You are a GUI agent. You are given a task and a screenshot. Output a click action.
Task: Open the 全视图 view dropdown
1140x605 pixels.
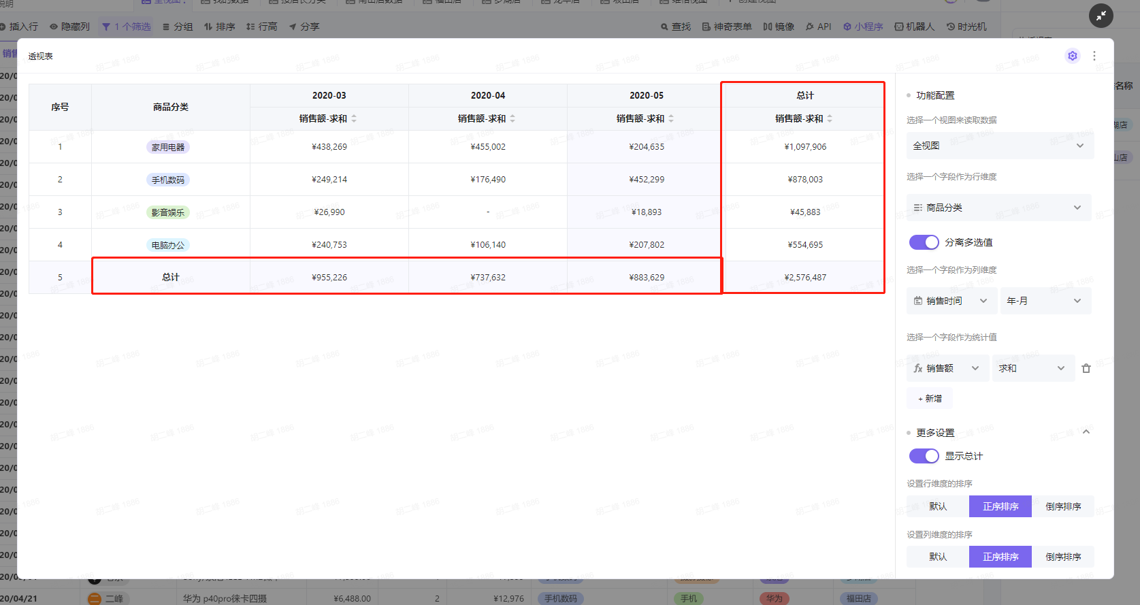999,146
